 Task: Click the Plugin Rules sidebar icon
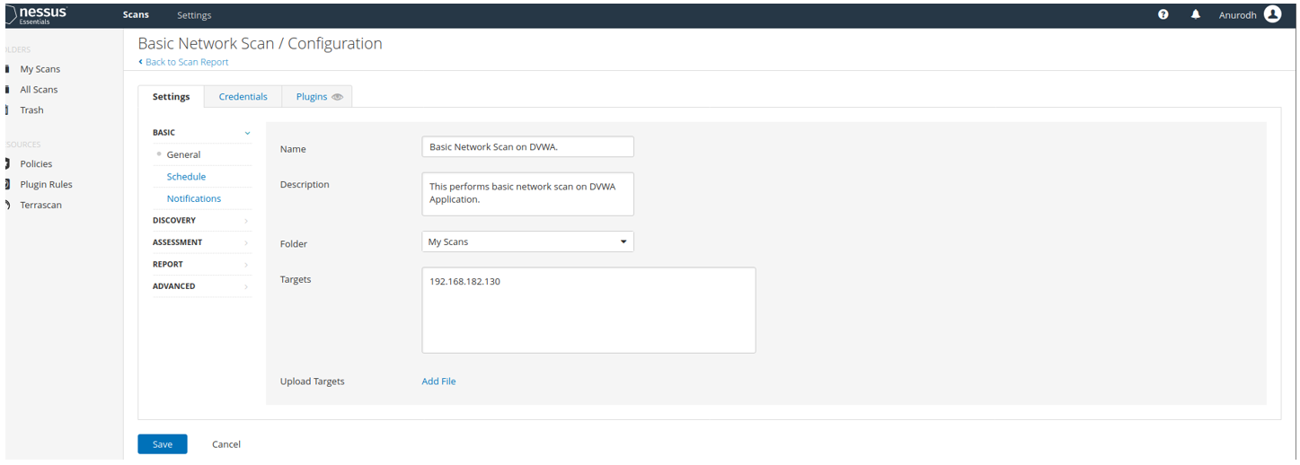[x=8, y=184]
